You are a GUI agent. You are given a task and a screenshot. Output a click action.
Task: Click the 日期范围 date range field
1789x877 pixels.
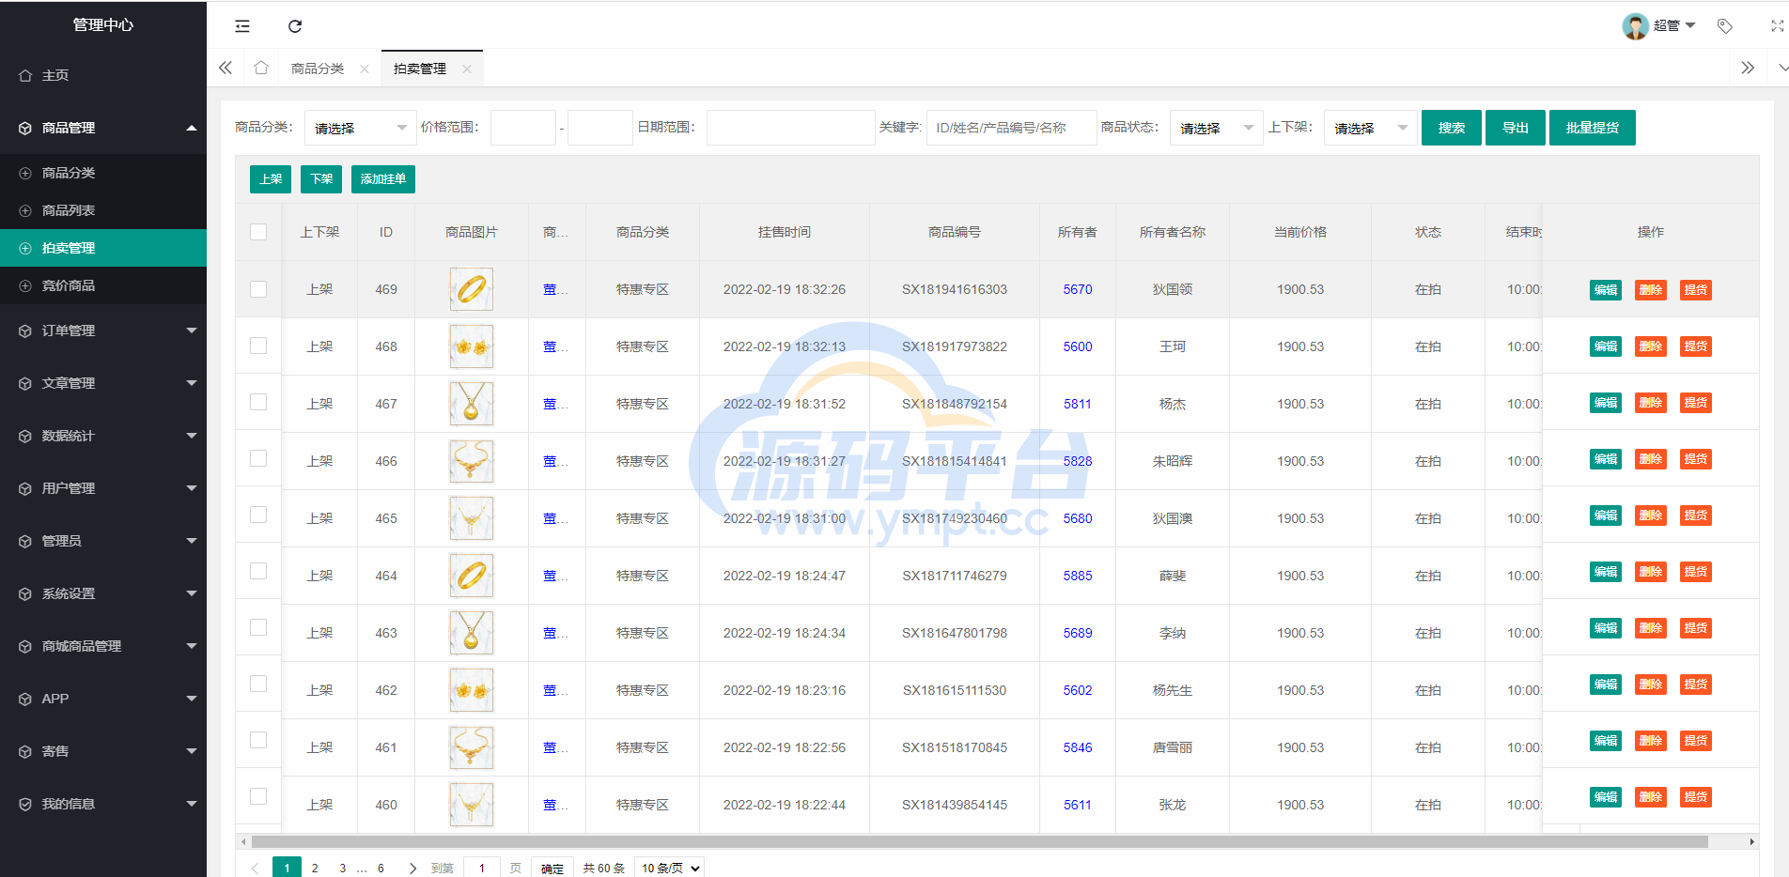point(791,128)
